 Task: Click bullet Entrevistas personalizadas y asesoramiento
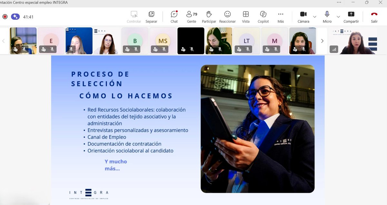pyautogui.click(x=138, y=130)
